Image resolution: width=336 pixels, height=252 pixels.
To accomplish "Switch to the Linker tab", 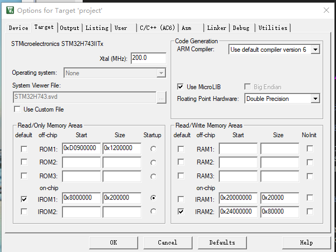I will pyautogui.click(x=217, y=28).
